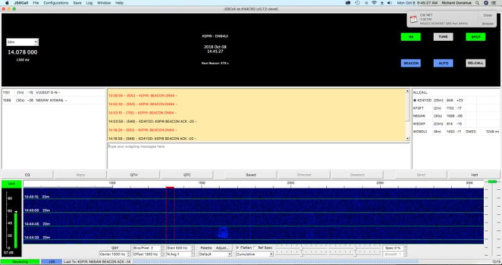Click the Saved button
This screenshot has height=265, width=502.
250,175
